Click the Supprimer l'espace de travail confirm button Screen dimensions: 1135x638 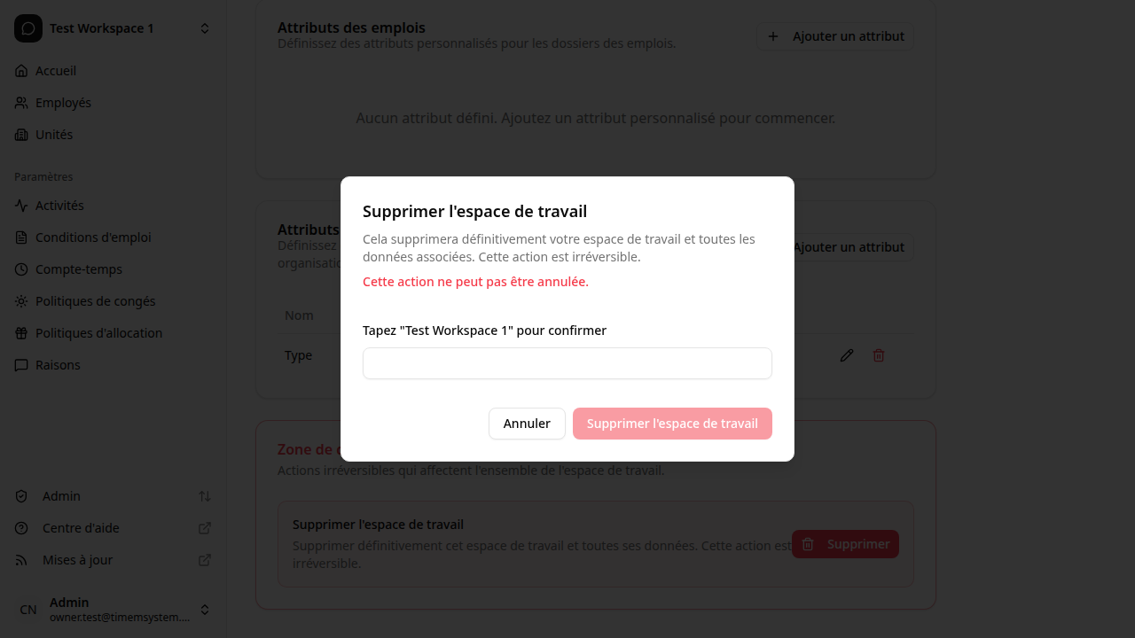pyautogui.click(x=672, y=424)
